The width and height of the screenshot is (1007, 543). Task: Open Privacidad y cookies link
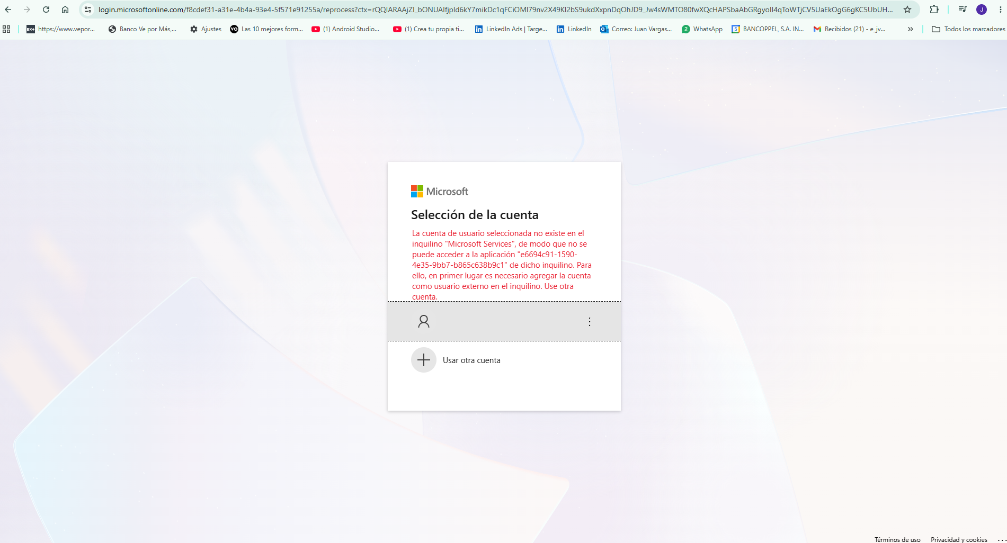(959, 539)
